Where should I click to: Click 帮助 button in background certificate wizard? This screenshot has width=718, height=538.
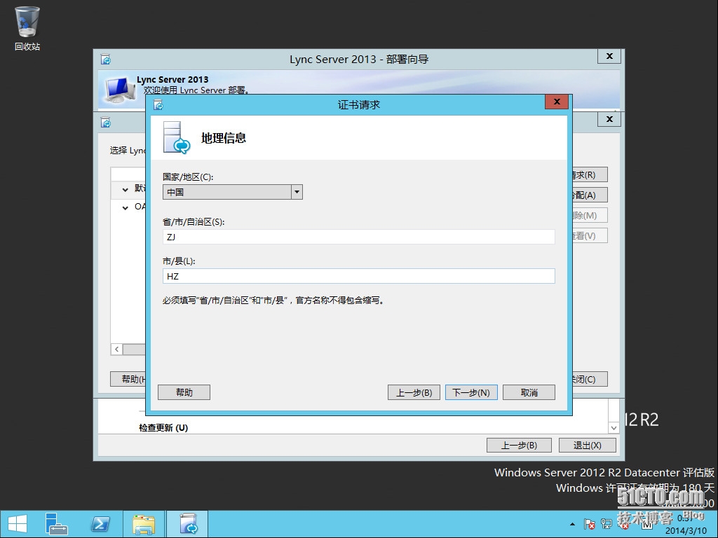pyautogui.click(x=128, y=379)
